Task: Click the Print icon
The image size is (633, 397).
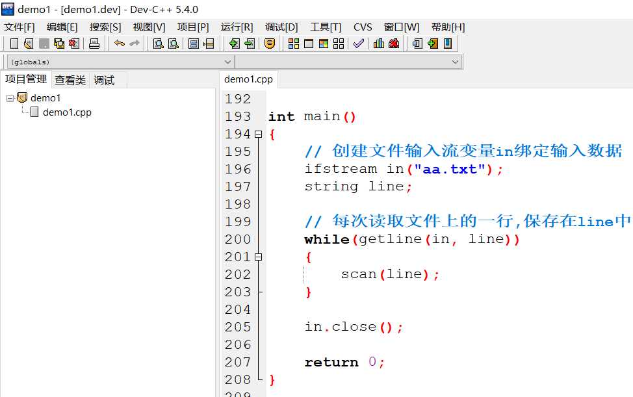Action: point(94,44)
